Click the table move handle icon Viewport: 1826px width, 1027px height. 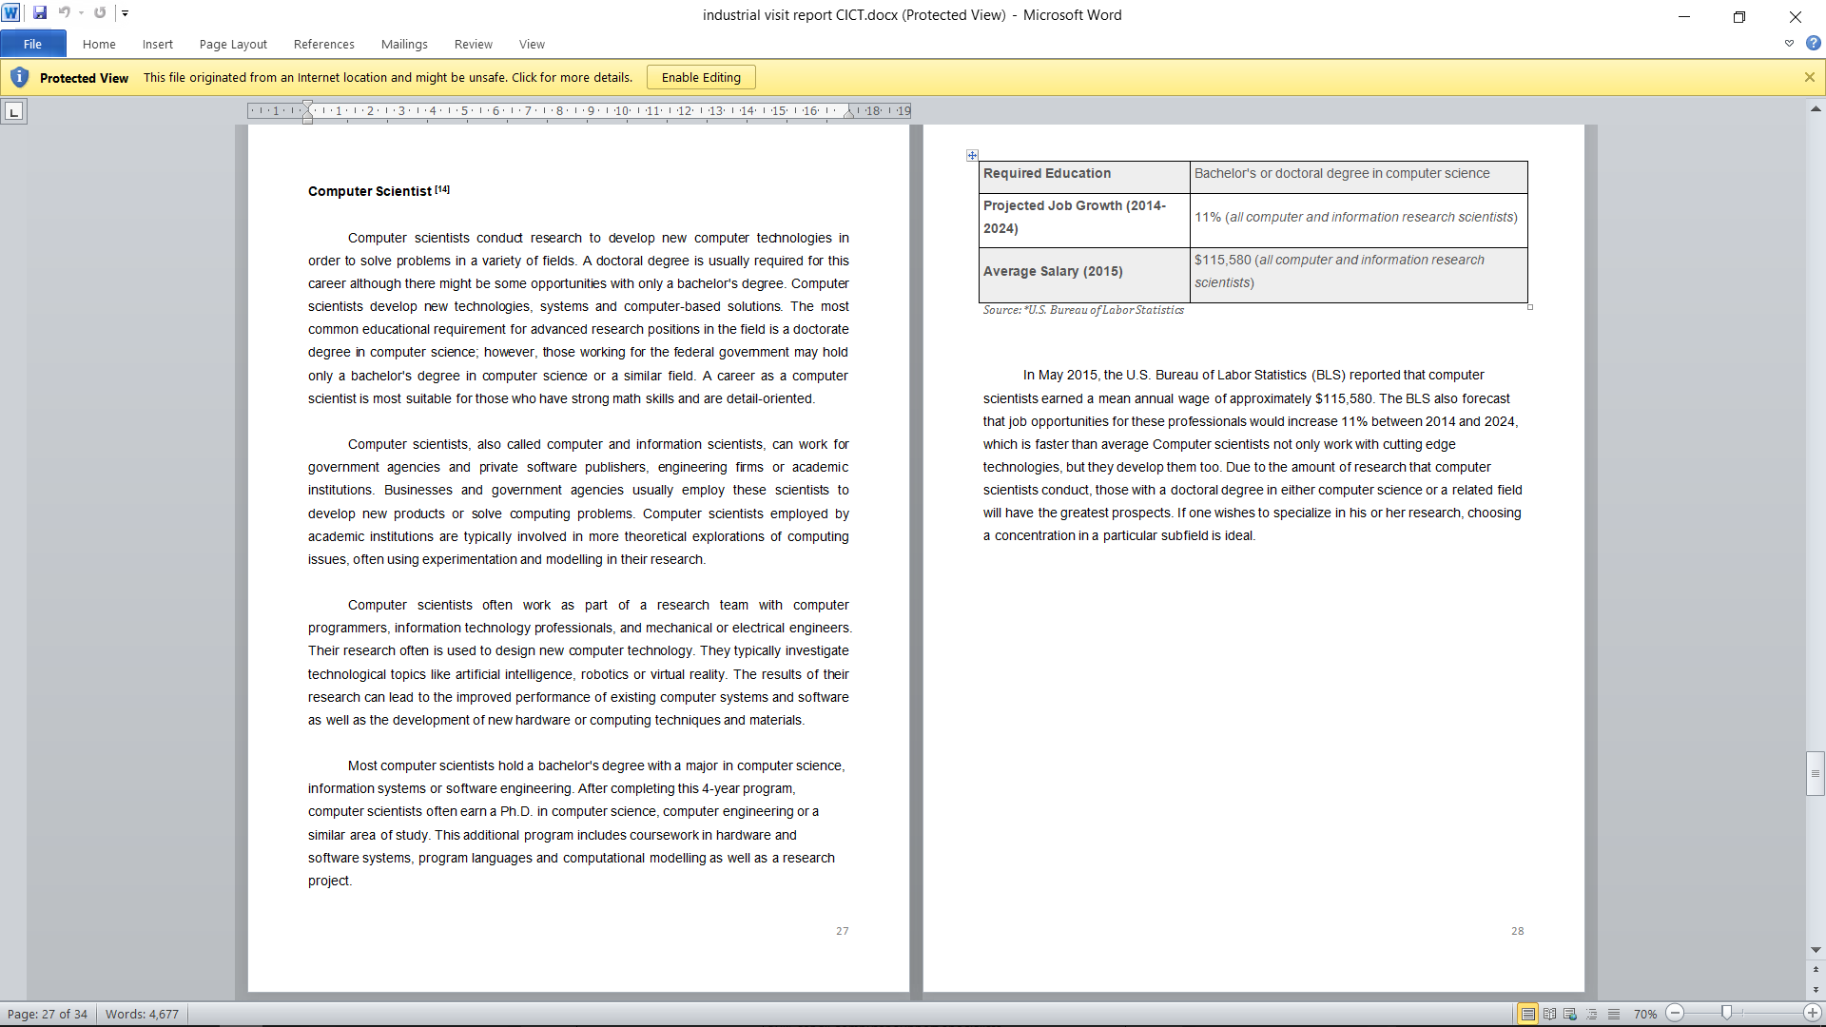tap(972, 155)
